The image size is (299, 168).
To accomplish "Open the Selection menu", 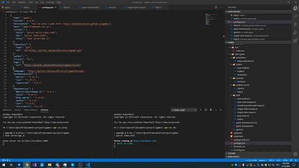I will [x=22, y=2].
